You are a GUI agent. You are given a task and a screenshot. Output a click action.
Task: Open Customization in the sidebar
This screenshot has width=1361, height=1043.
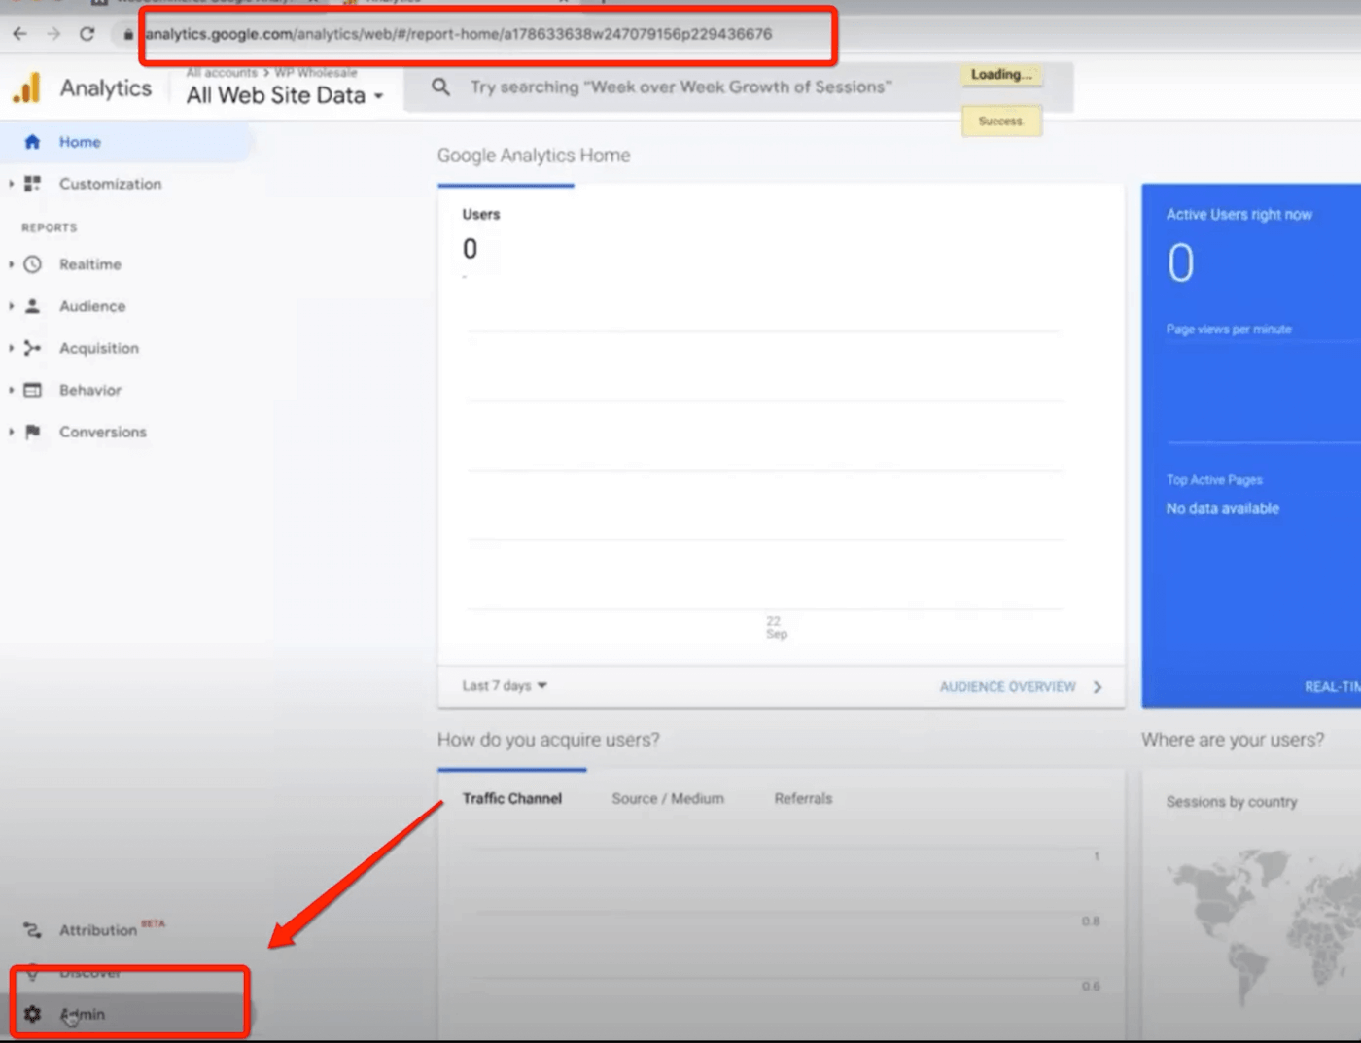tap(110, 184)
